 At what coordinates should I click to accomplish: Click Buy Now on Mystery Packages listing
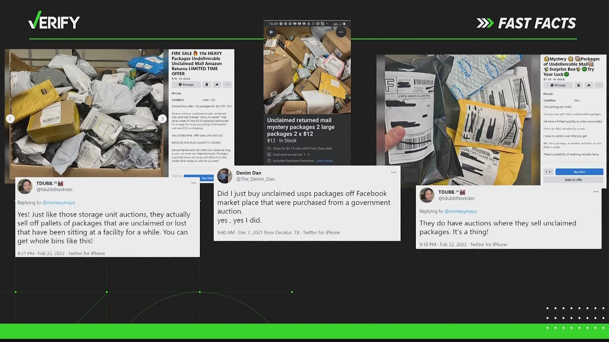[x=579, y=172]
